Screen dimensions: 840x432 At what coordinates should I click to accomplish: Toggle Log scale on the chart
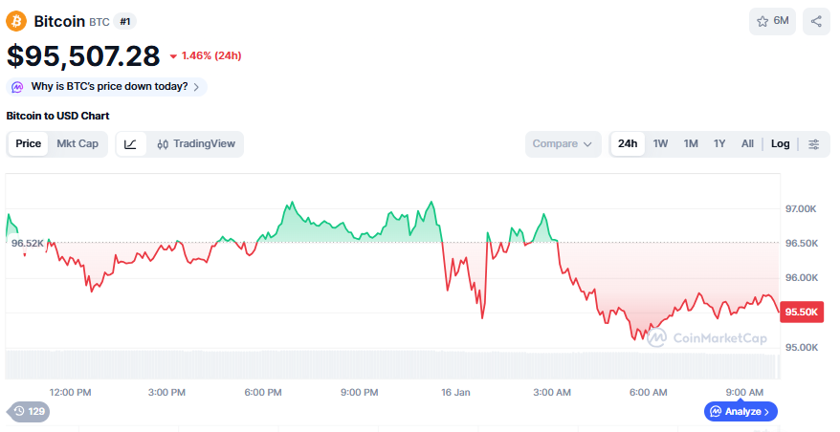pos(781,144)
